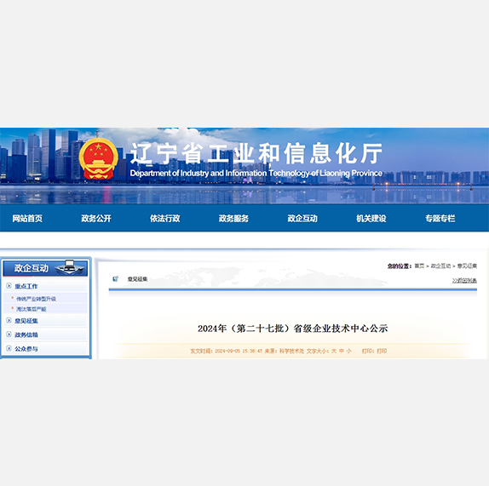
Task: Click the arrow icon beside 重点工作
Action: (x=9, y=285)
